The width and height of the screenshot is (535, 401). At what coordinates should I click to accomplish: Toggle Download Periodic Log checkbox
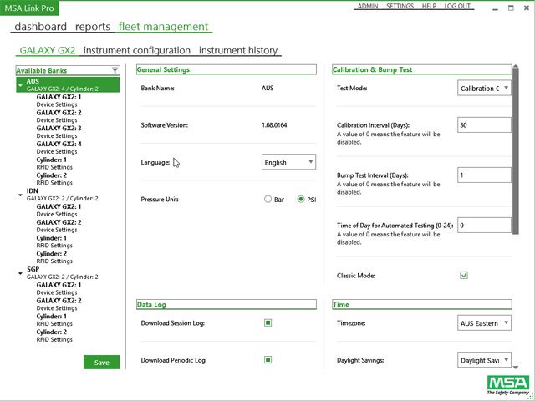[268, 359]
